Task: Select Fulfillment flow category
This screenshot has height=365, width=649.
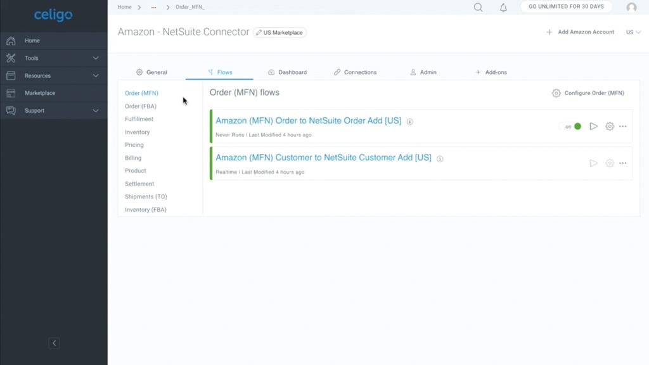Action: [x=139, y=119]
